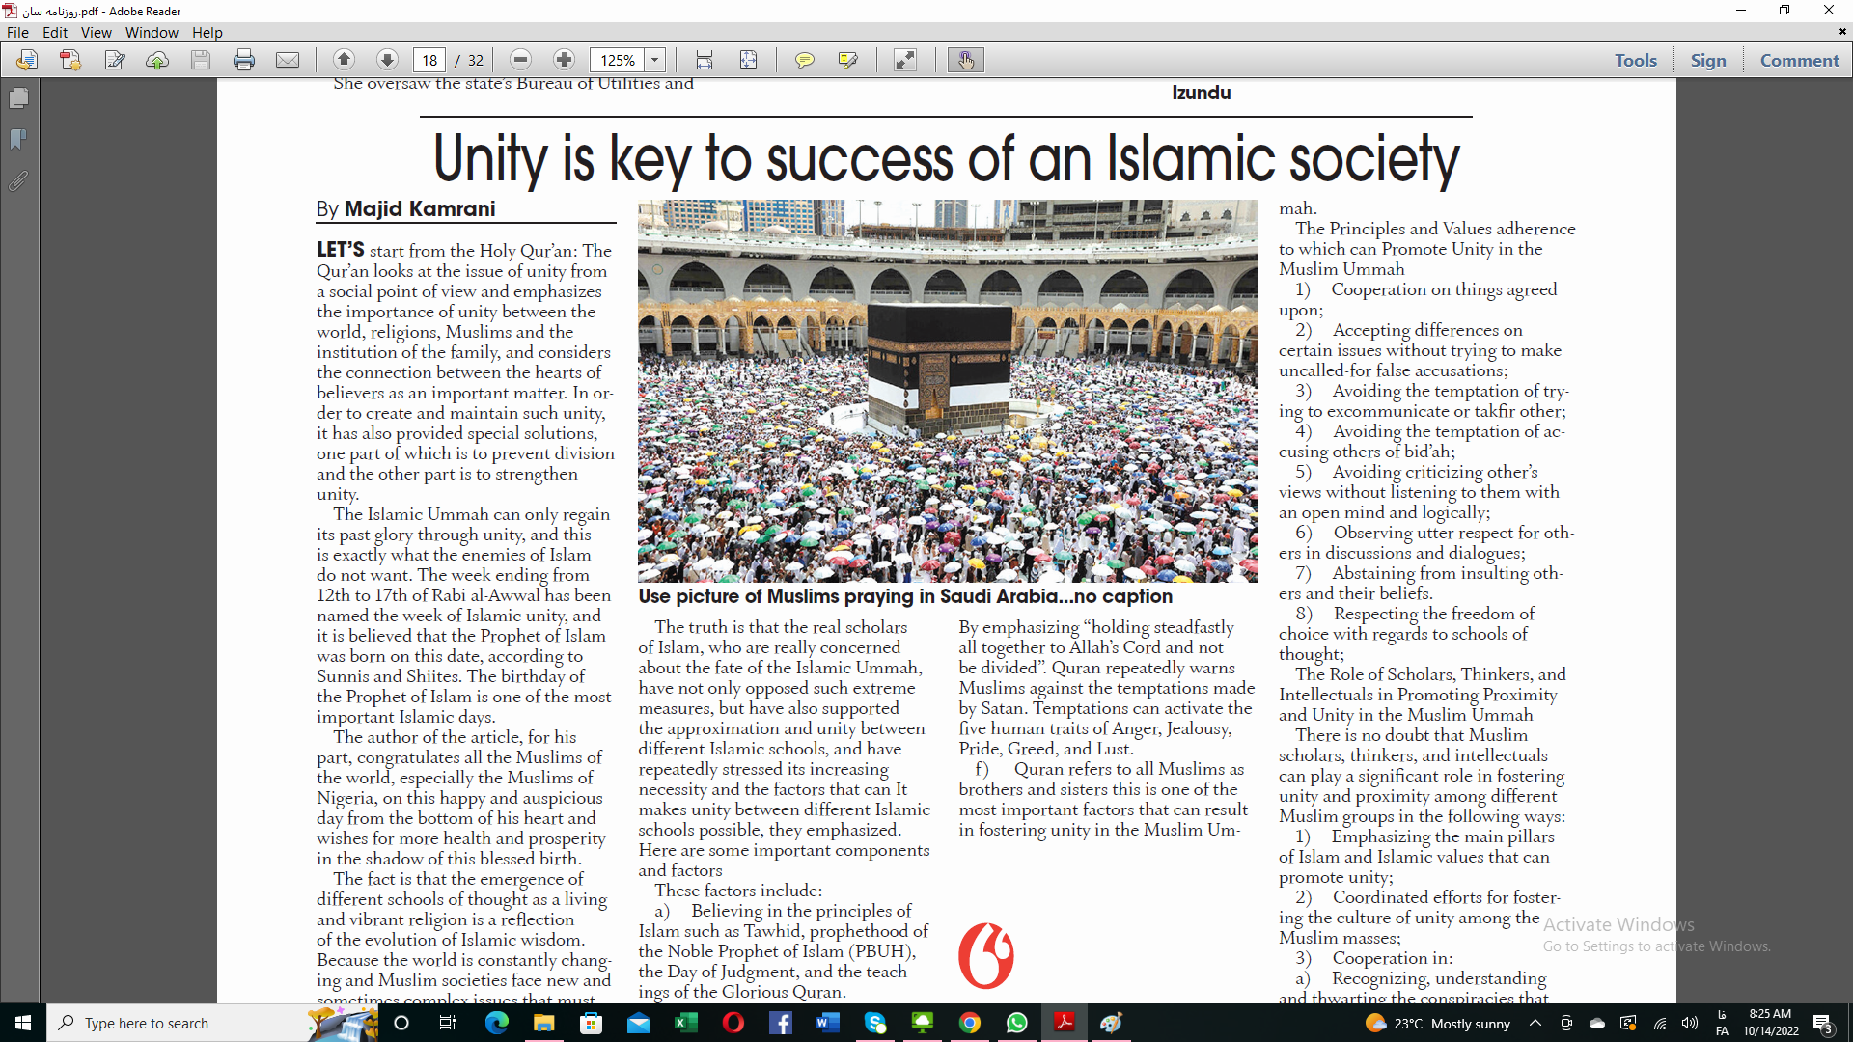Close the document with small X
The width and height of the screenshot is (1853, 1042).
[x=1842, y=32]
